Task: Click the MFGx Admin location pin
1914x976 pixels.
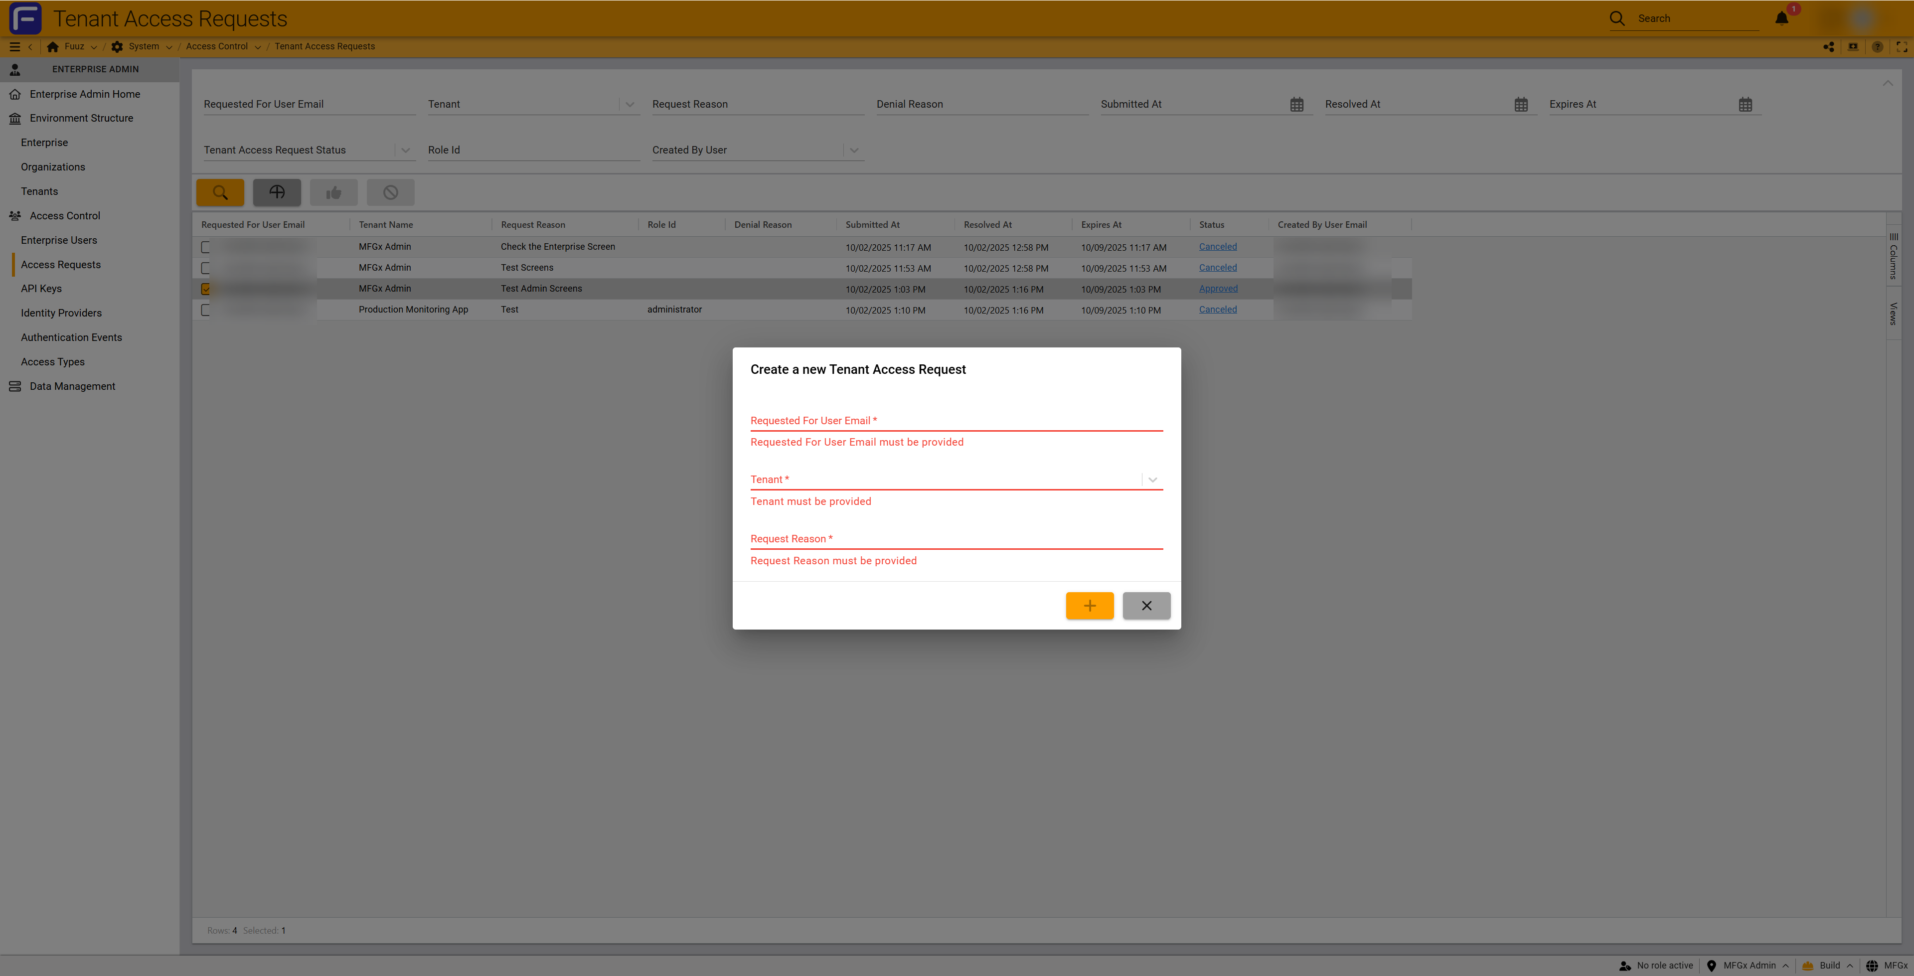Action: pyautogui.click(x=1711, y=966)
